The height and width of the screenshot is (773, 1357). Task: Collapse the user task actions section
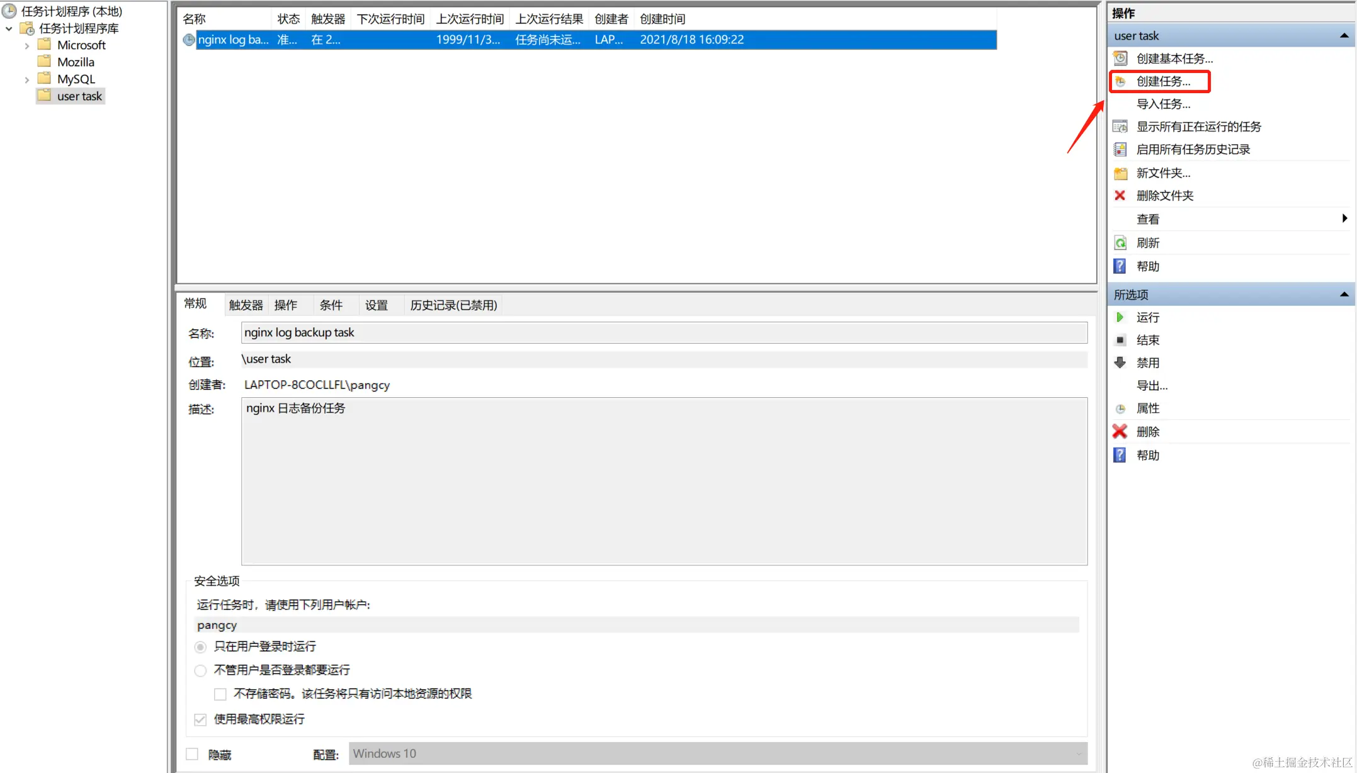1344,36
